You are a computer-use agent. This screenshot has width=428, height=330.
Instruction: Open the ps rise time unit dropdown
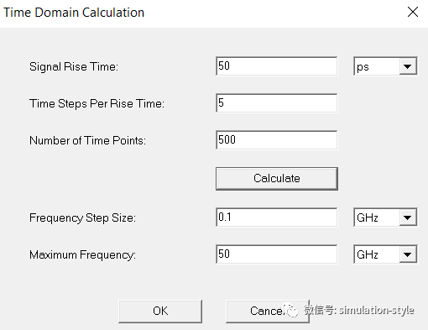click(x=385, y=66)
